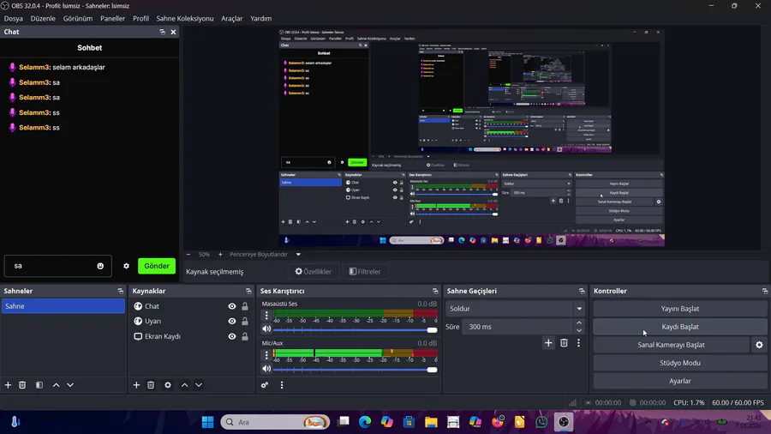Viewport: 771px width, 434px height.
Task: Open chat settings gear icon
Action: (x=127, y=266)
